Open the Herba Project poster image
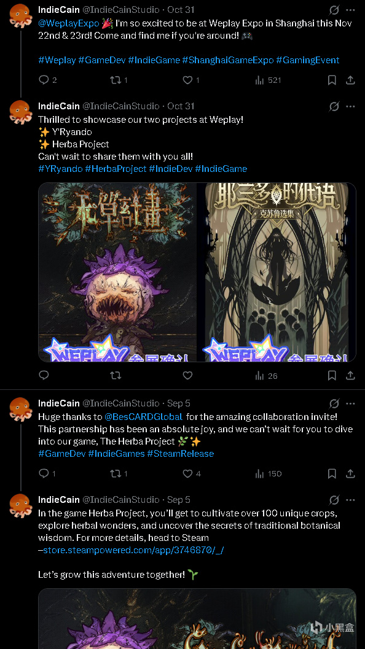 coord(117,273)
